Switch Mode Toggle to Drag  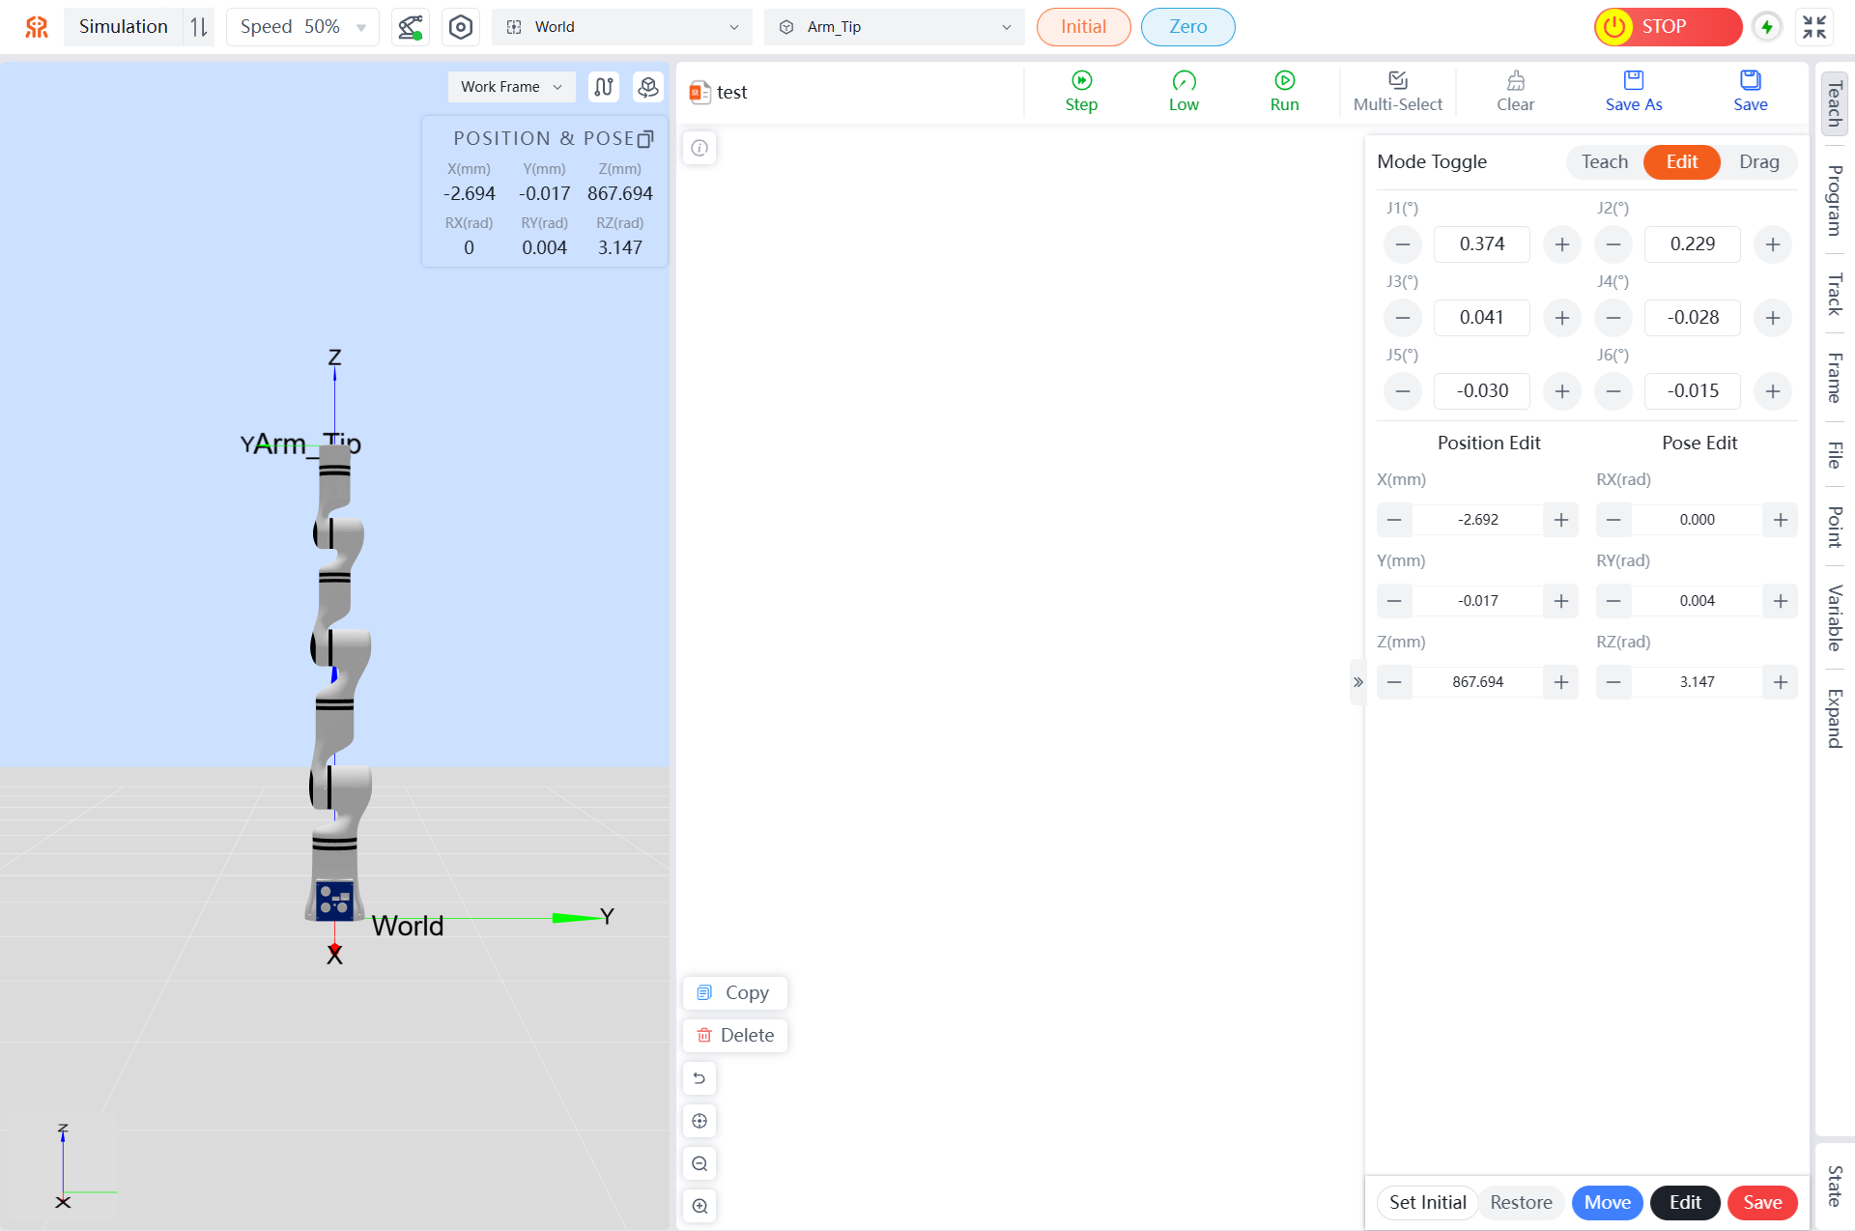tap(1758, 162)
